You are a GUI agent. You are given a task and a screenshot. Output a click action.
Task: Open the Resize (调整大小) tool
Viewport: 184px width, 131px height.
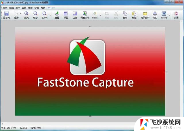pos(85,15)
